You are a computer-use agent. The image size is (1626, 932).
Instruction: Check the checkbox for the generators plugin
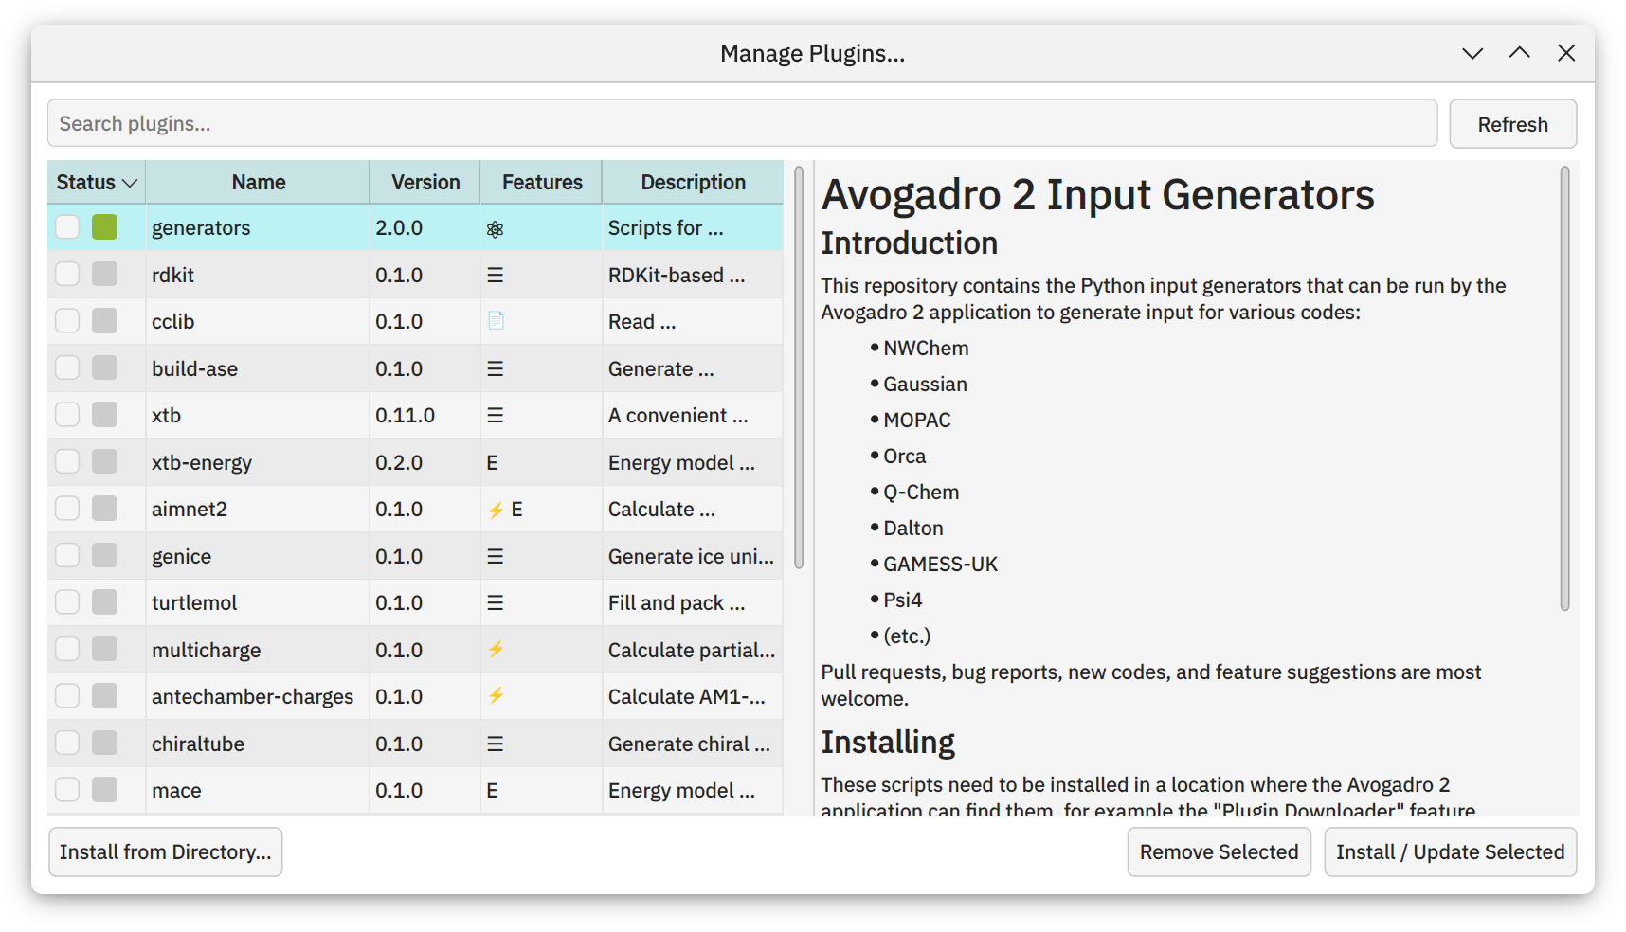tap(67, 227)
